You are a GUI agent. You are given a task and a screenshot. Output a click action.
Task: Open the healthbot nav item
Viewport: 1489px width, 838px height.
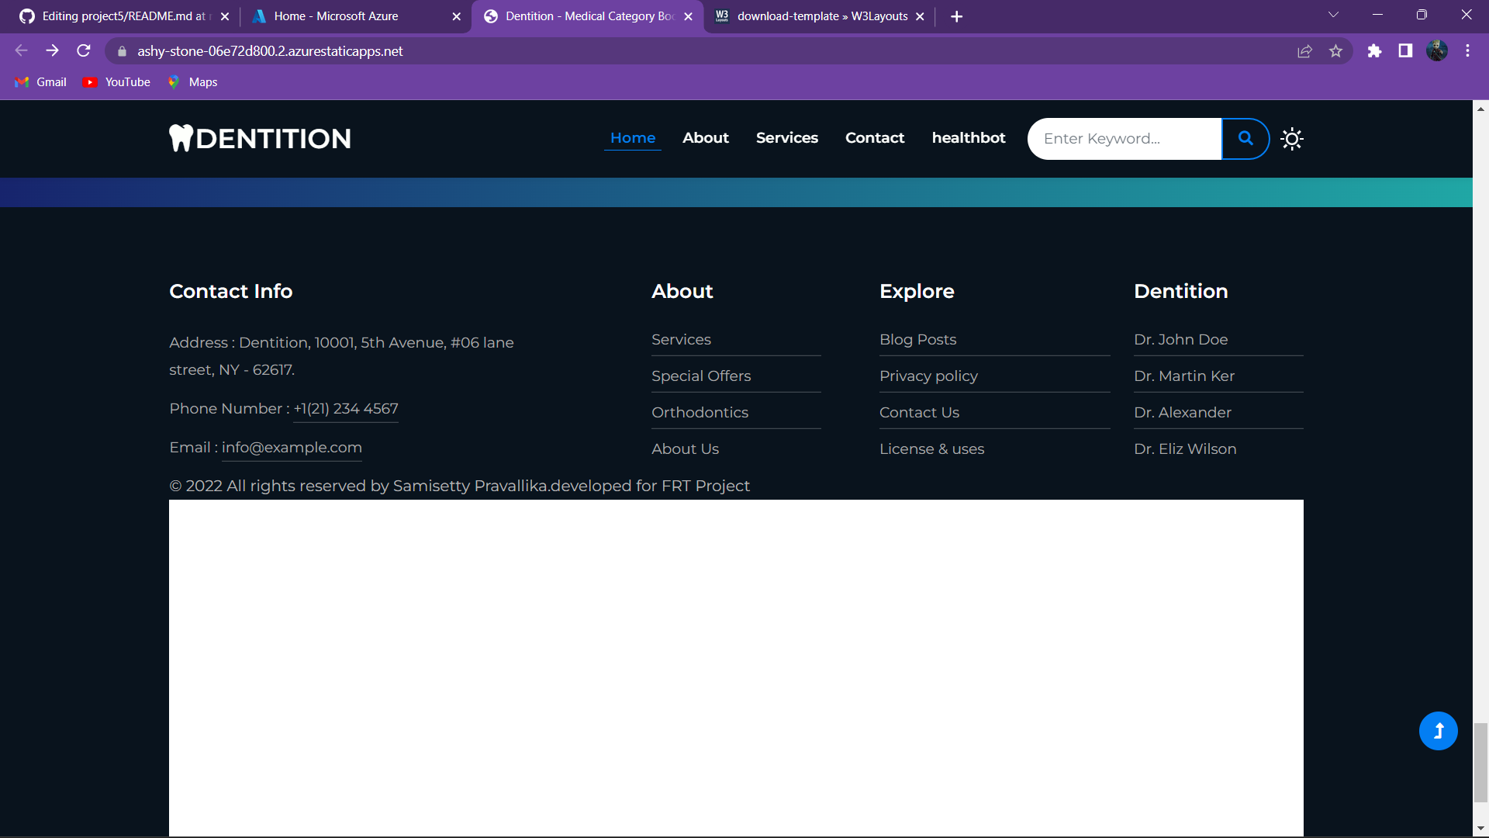968,138
